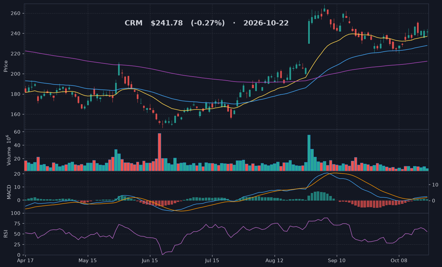442x267 pixels.
Task: Click the tallest mid-June volume spike bar
Action: [x=160, y=152]
